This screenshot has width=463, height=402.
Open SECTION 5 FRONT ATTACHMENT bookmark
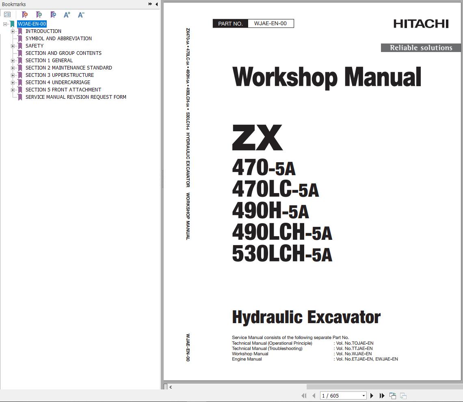(x=63, y=89)
